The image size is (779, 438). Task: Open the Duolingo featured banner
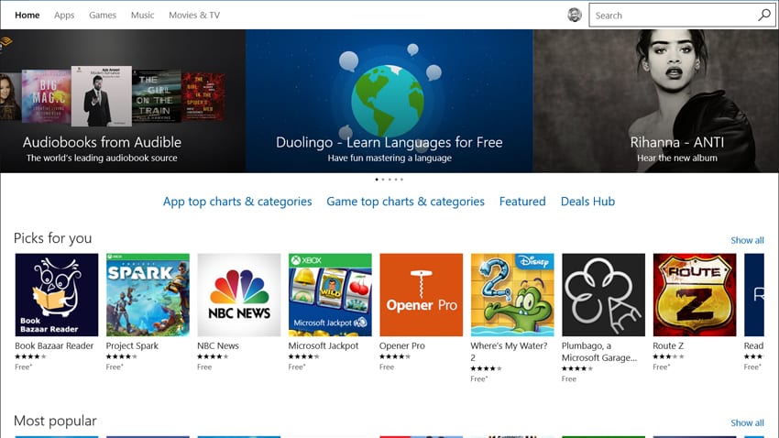click(389, 102)
